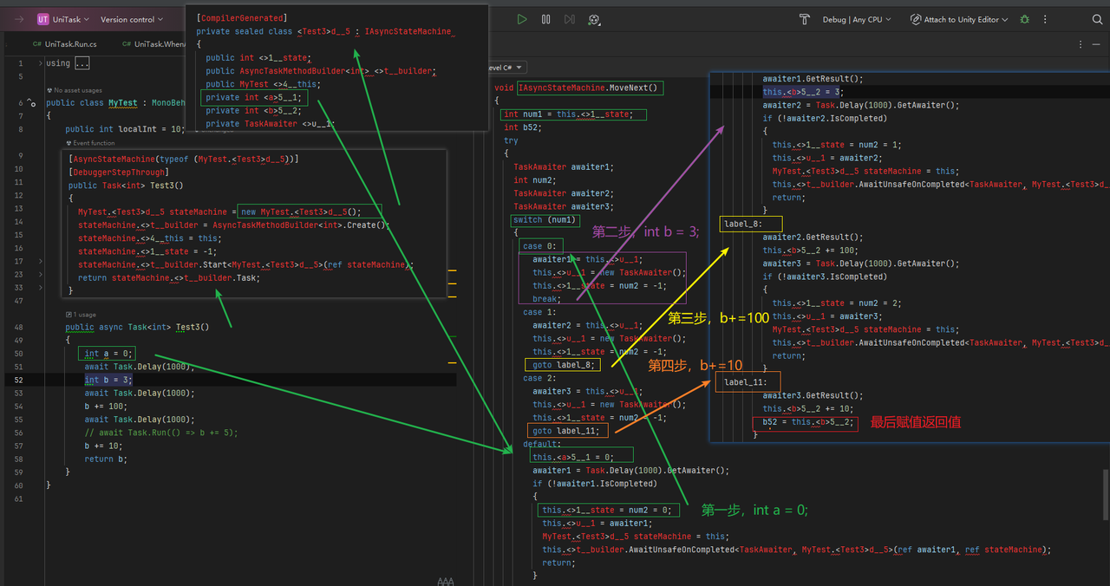Click the commented await Task.Run line 56

(x=160, y=433)
